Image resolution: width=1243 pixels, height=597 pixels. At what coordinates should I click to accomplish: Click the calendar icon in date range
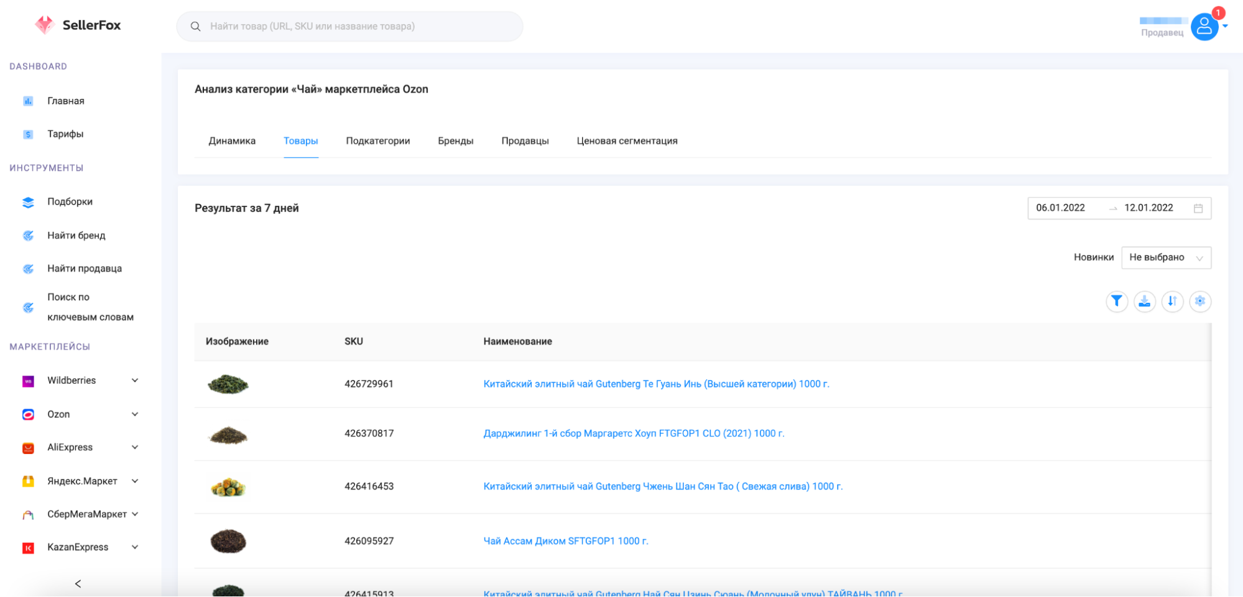tap(1198, 208)
